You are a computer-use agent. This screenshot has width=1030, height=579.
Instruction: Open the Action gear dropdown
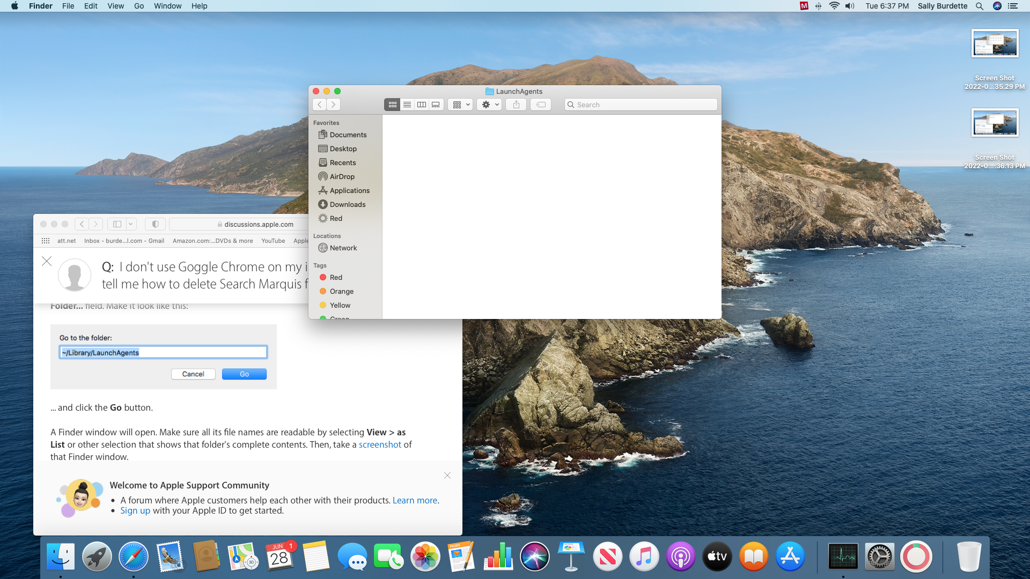click(489, 105)
